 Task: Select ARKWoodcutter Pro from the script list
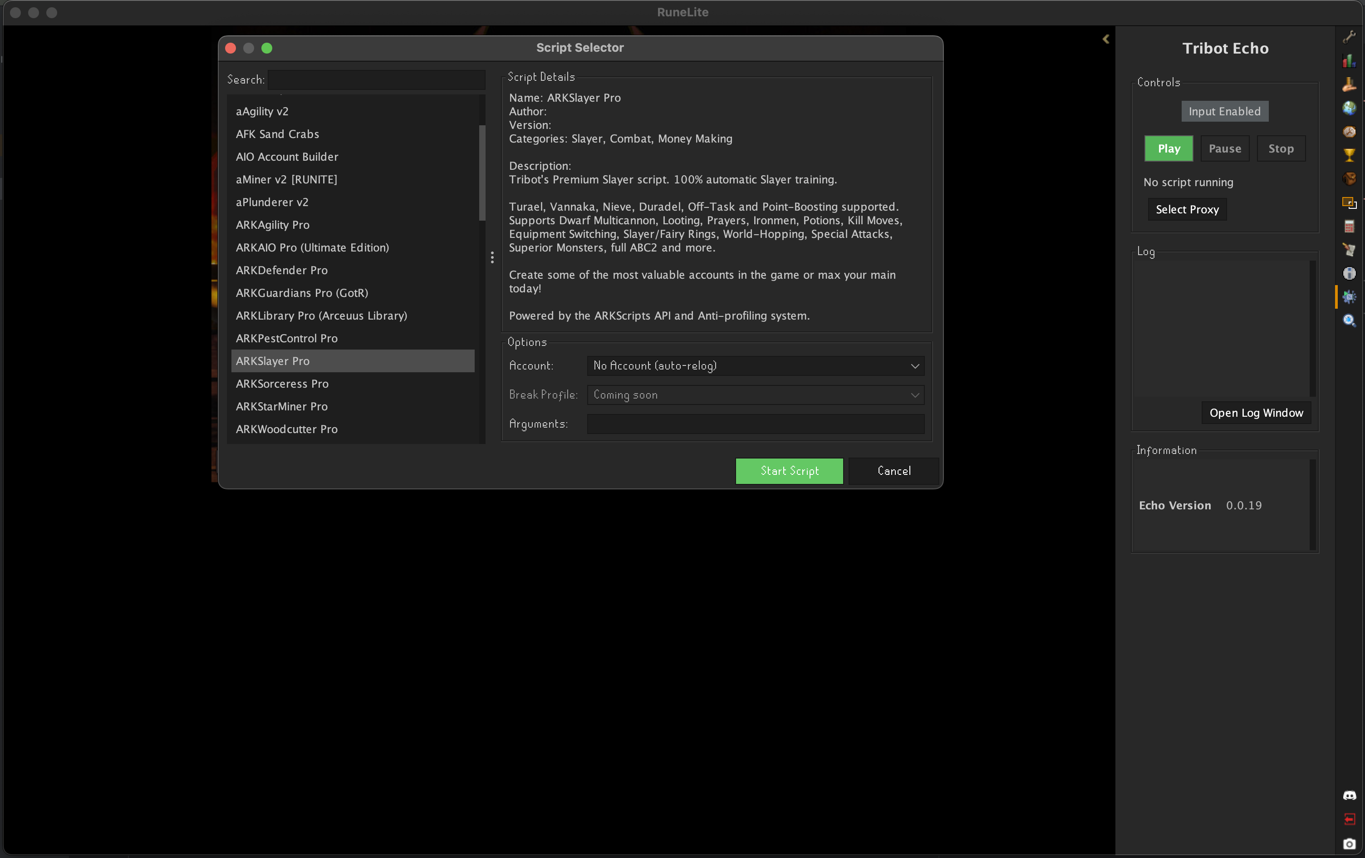(286, 429)
